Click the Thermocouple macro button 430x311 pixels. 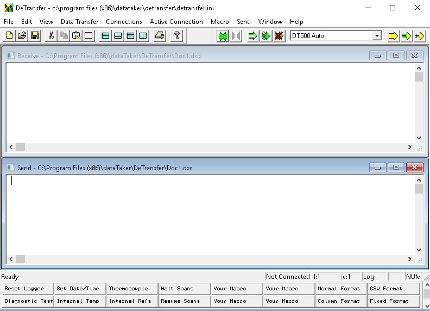click(132, 289)
